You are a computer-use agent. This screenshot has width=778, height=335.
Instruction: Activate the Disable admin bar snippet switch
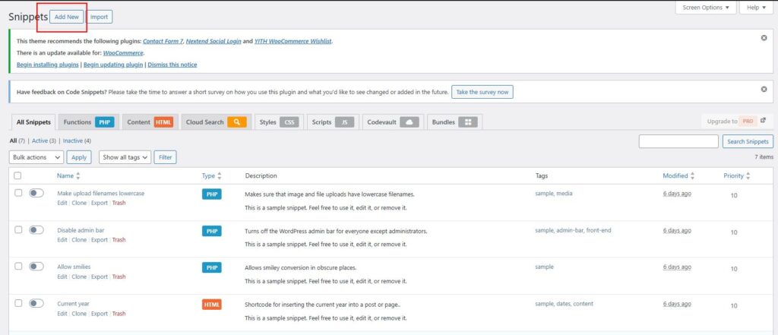[x=36, y=229]
